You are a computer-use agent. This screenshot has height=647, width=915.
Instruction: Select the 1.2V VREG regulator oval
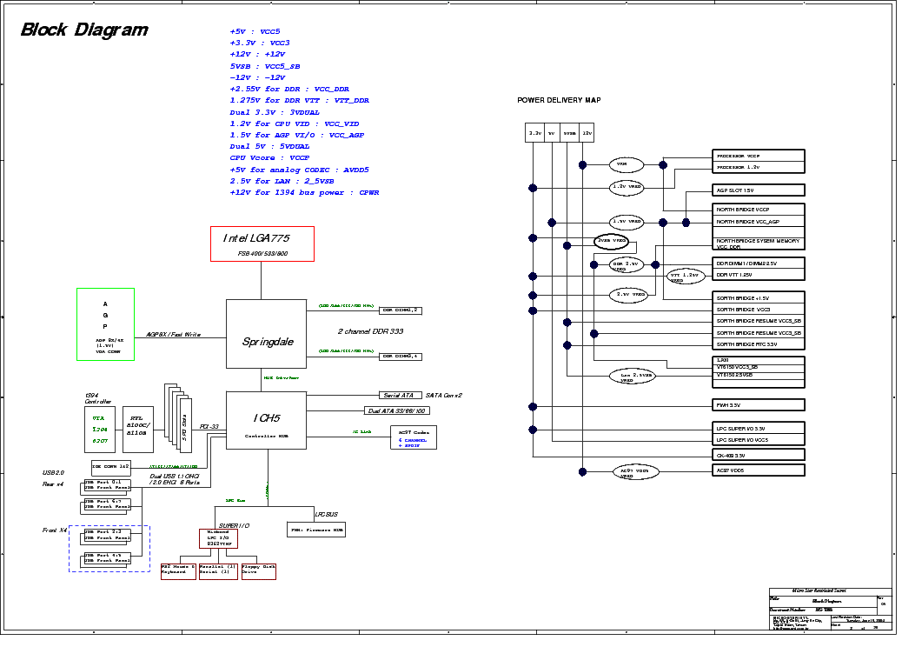[x=627, y=187]
